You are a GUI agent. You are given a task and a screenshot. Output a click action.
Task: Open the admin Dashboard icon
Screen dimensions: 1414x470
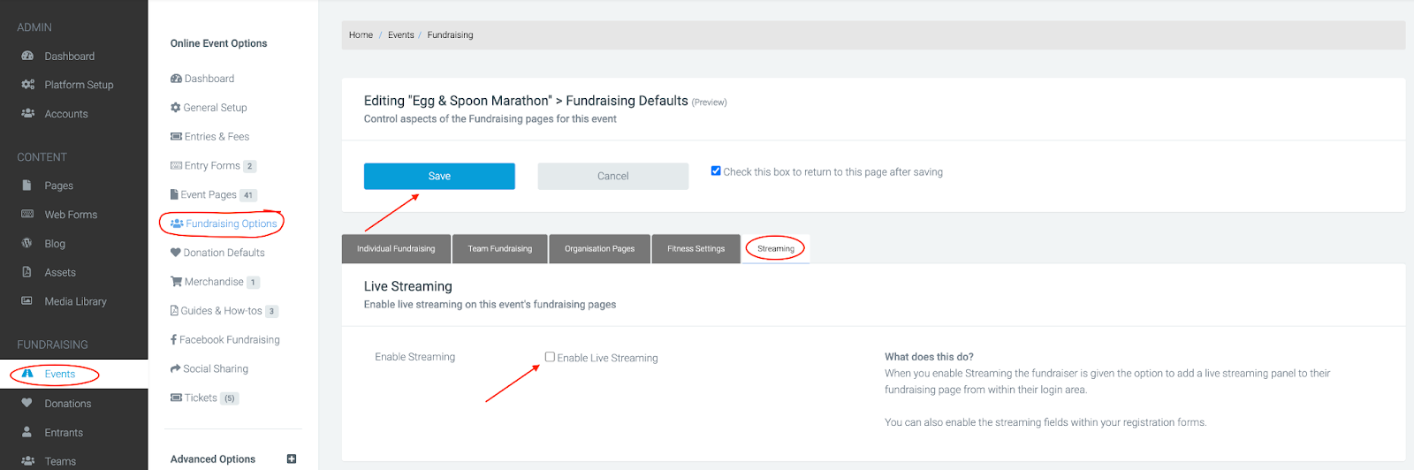tap(27, 56)
